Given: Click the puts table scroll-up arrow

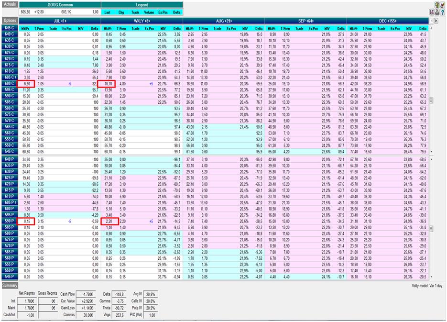Looking at the screenshot, I should [431, 159].
